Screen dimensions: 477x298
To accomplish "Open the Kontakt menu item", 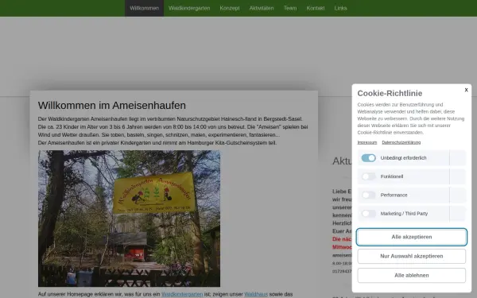I will tap(316, 8).
